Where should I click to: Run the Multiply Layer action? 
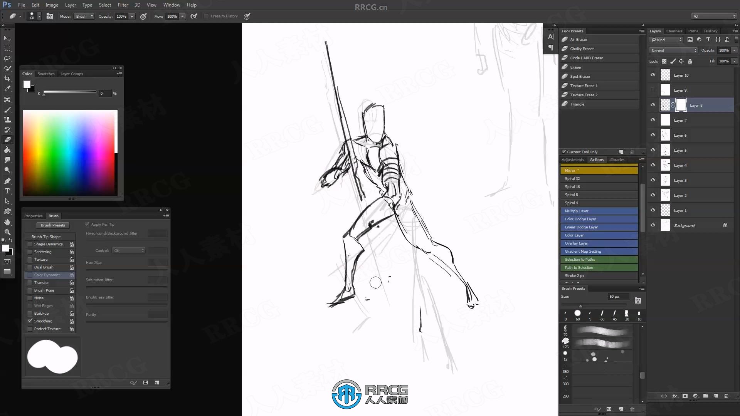[x=599, y=211]
